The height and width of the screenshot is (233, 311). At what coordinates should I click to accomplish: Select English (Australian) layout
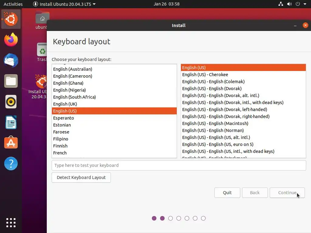pos(114,69)
